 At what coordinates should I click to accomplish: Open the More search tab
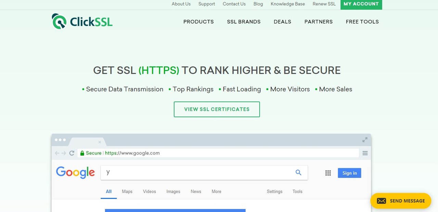point(216,191)
